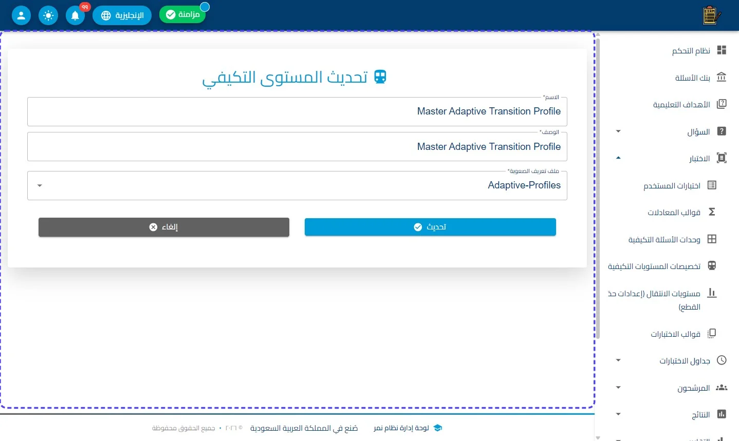This screenshot has width=739, height=441.
Task: Click the النتائج results chart icon
Action: tap(722, 414)
